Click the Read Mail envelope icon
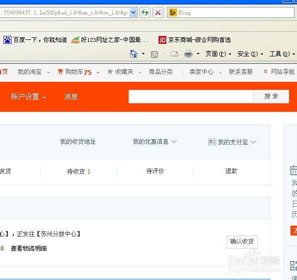The height and width of the screenshot is (280, 297). coord(174,54)
